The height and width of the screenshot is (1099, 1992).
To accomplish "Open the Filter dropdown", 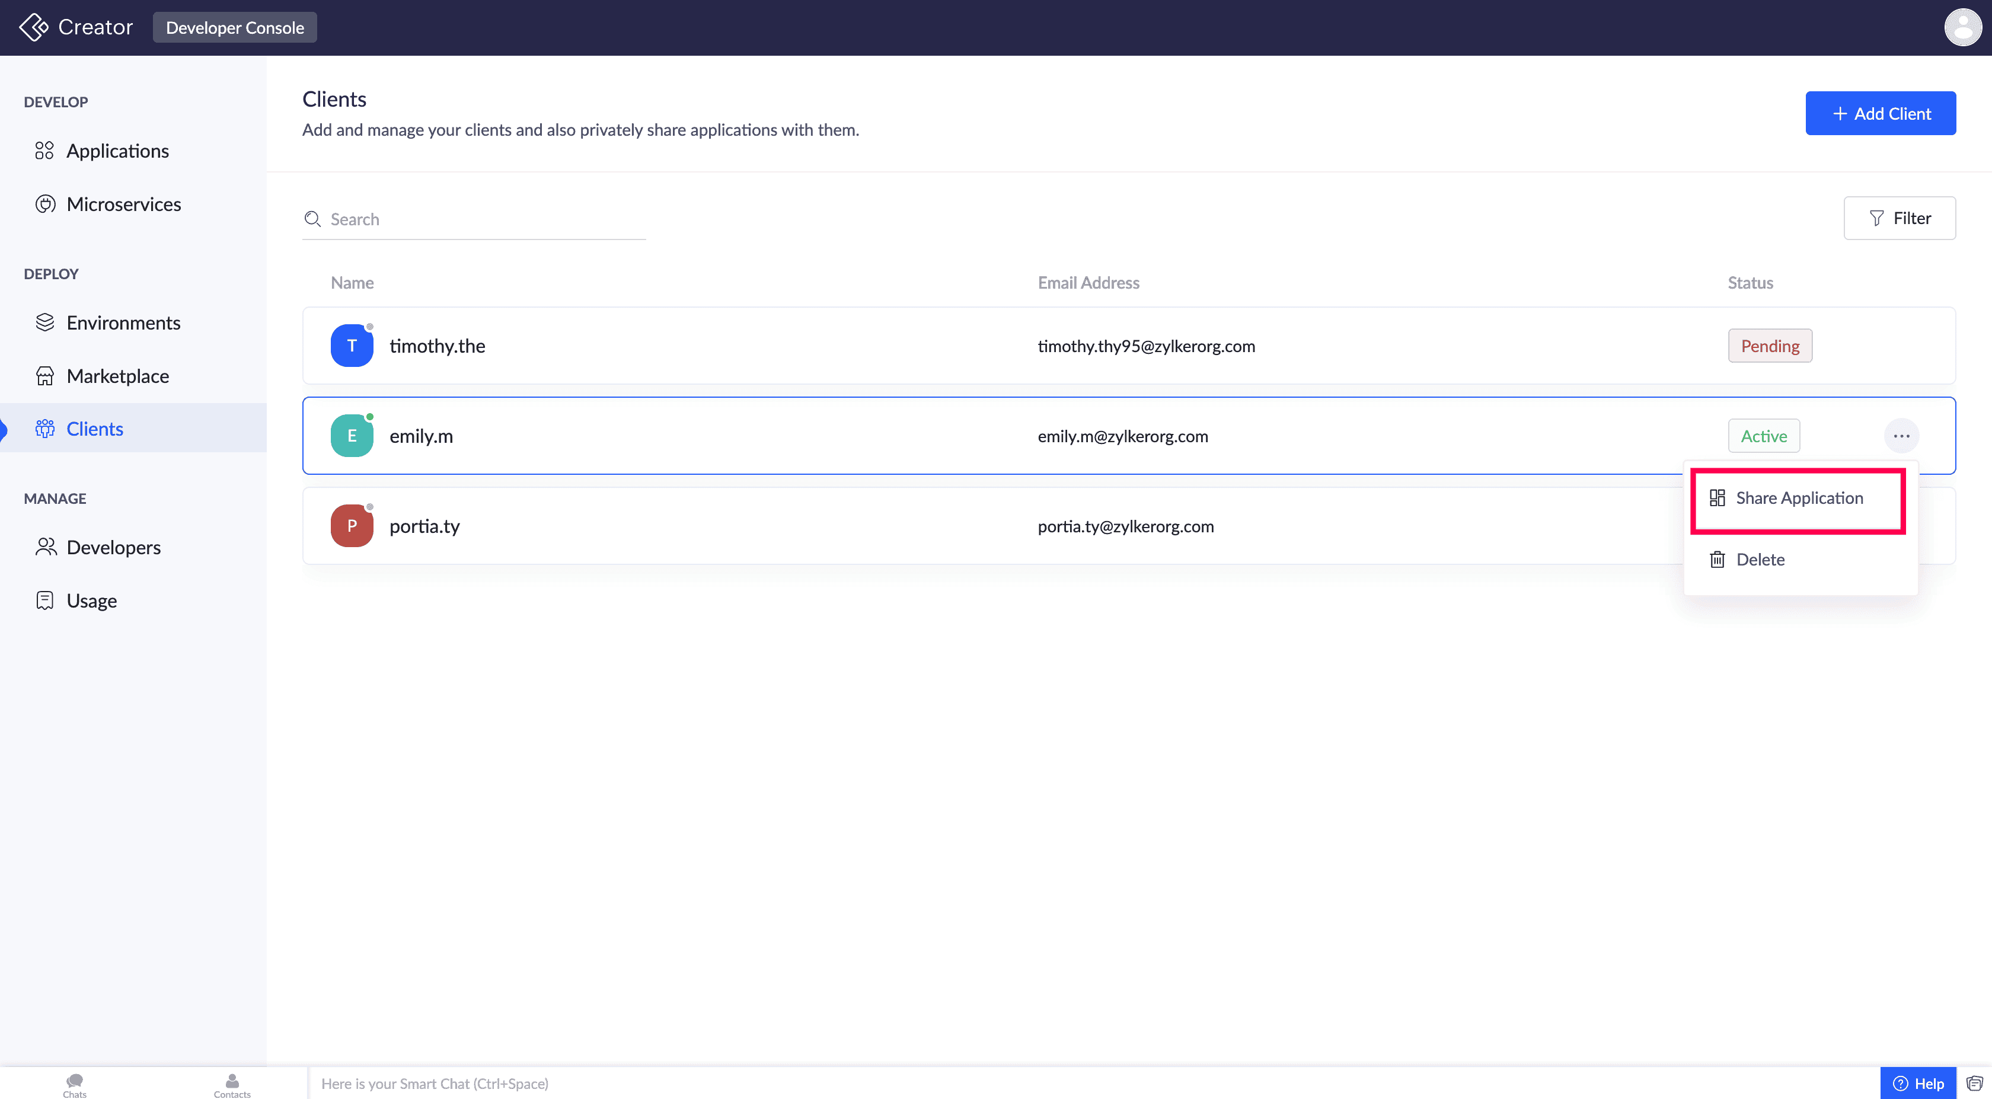I will click(x=1899, y=218).
